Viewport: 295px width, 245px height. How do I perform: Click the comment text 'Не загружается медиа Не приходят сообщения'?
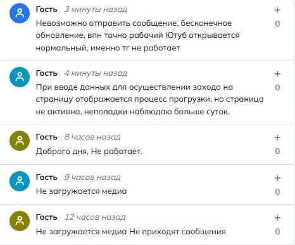(131, 232)
